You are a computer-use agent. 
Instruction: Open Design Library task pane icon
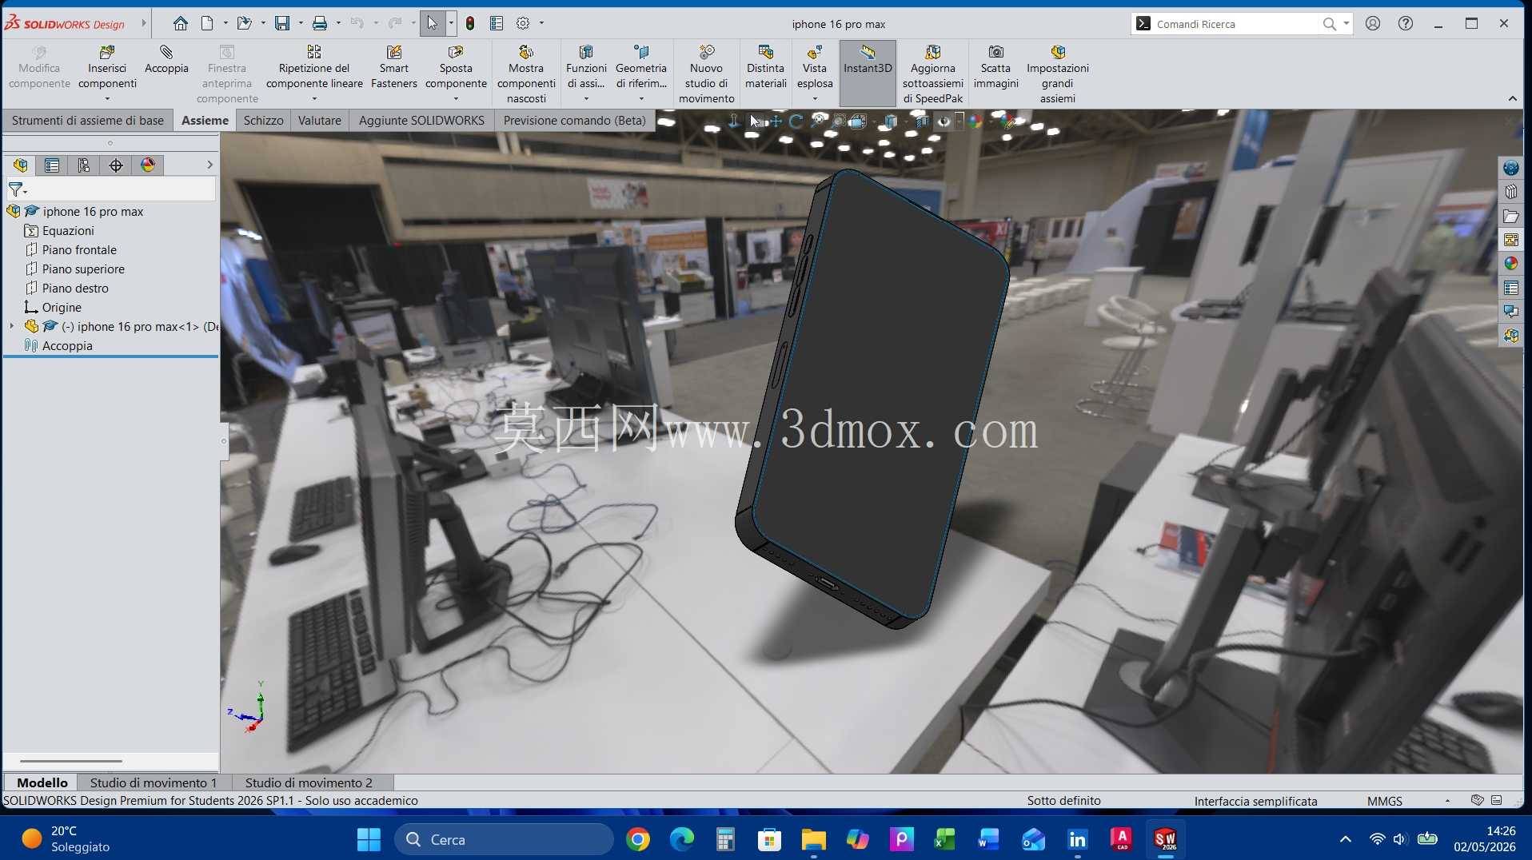point(1510,192)
